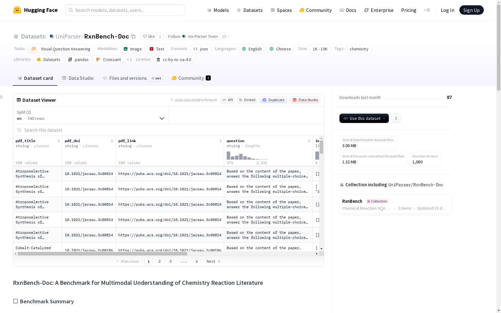Open the three-dot options menu beside Use this dataset

pos(396,118)
